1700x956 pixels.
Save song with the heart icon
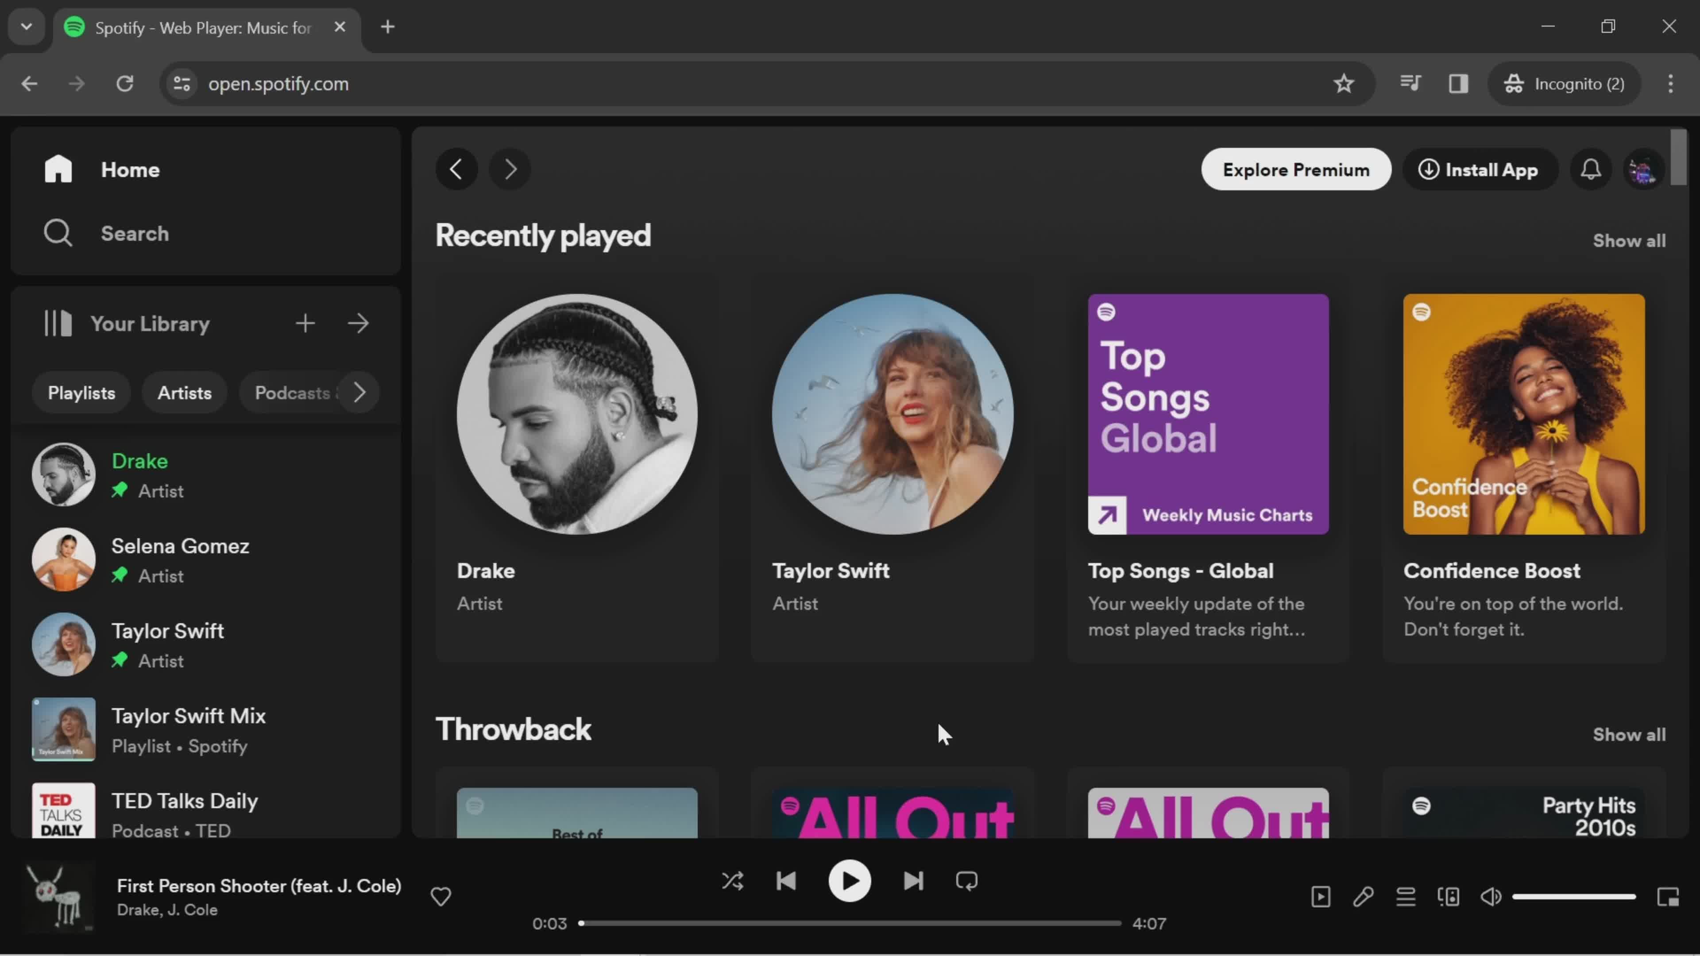tap(441, 897)
